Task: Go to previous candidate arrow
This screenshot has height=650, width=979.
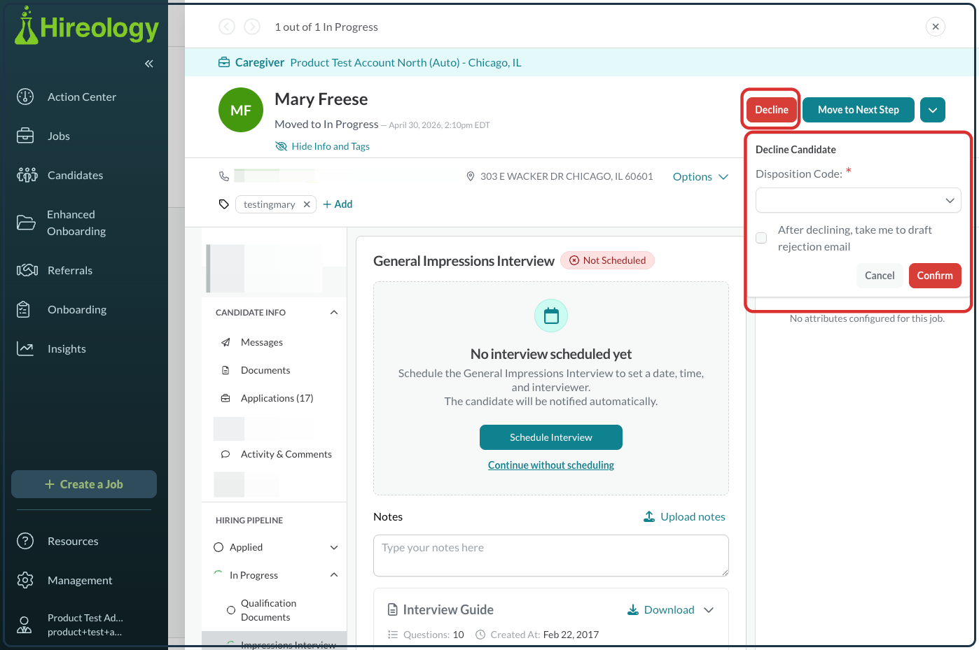Action: click(x=227, y=27)
